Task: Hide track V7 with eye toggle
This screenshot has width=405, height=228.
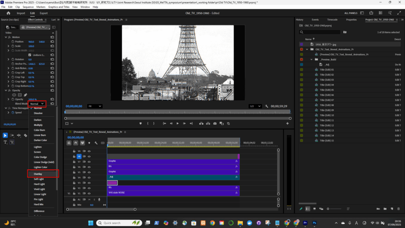Action: 89,161
